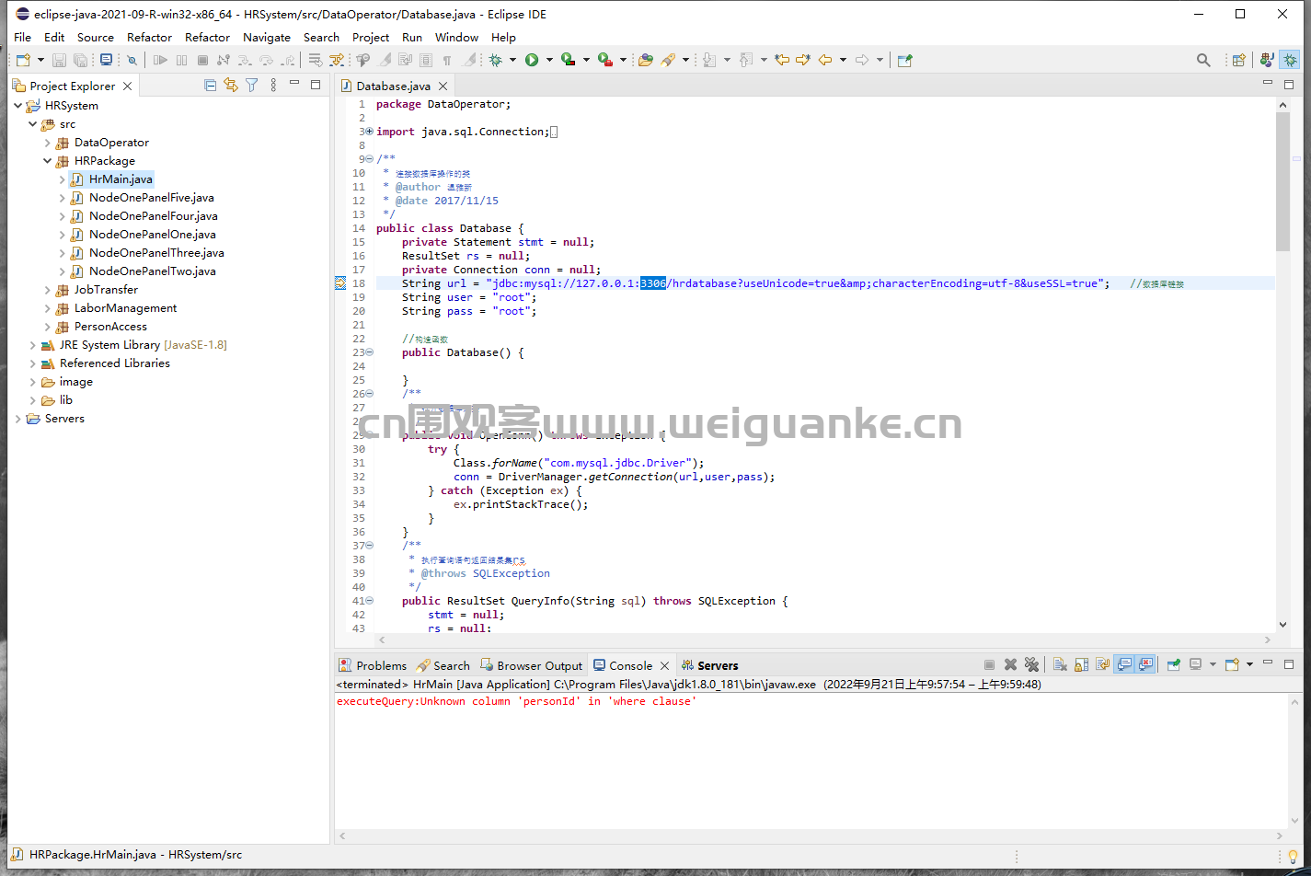Image resolution: width=1311 pixels, height=876 pixels.
Task: Click the Coverage launch icon
Action: point(569,60)
